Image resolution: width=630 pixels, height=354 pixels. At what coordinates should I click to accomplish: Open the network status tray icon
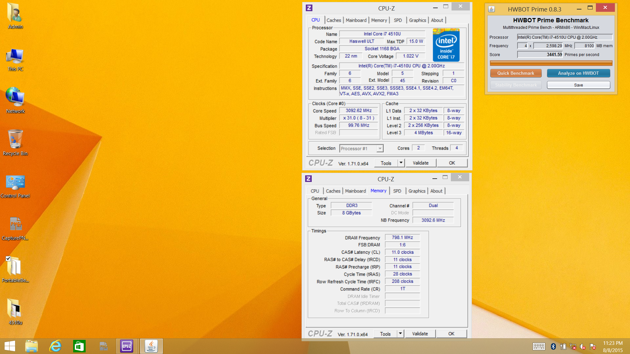click(x=573, y=346)
